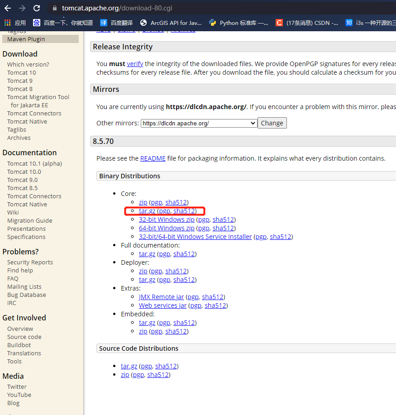Download the Core zip distribution
This screenshot has height=415, width=396.
tap(143, 202)
